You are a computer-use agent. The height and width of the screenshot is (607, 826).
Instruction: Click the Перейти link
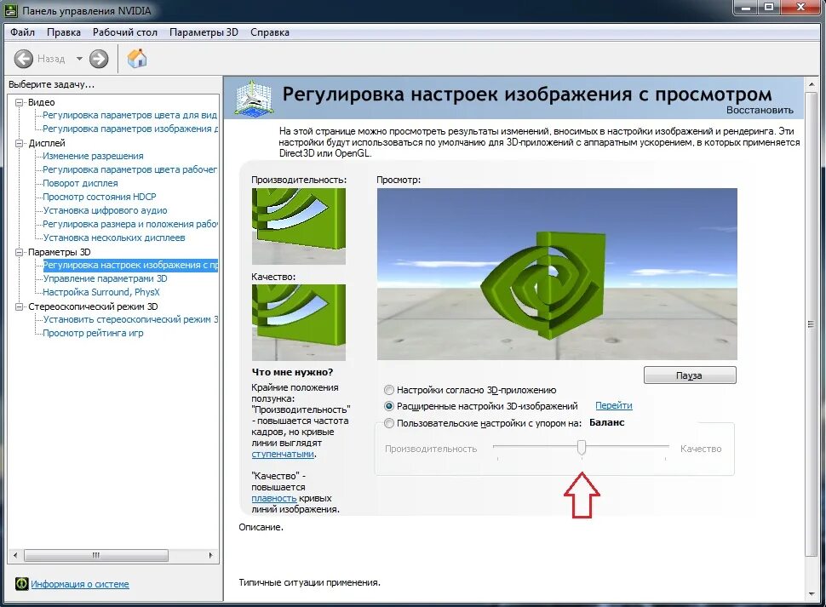click(x=614, y=405)
